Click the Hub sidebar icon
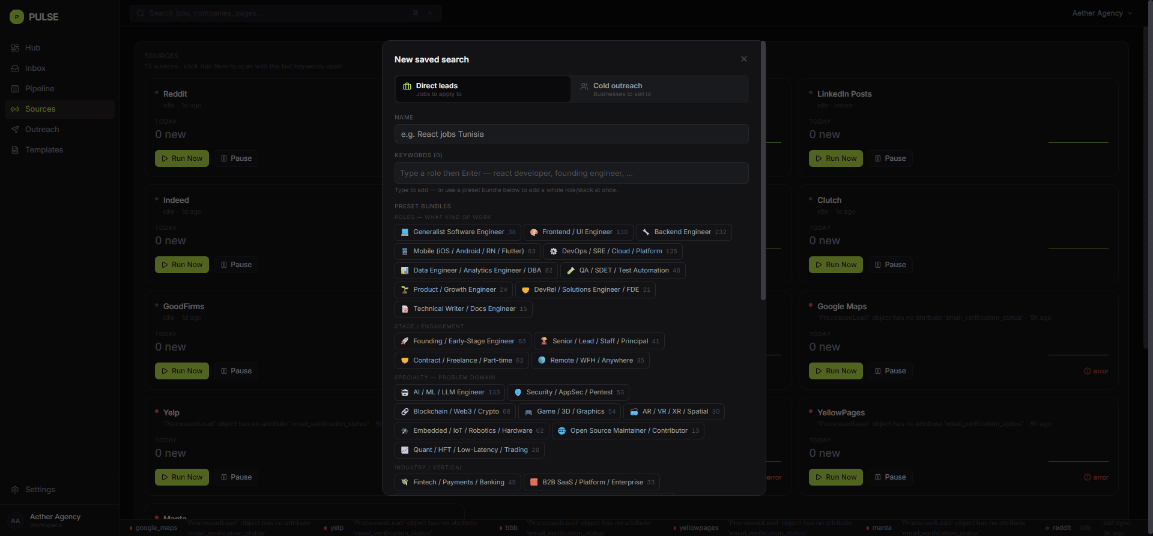 click(x=15, y=48)
